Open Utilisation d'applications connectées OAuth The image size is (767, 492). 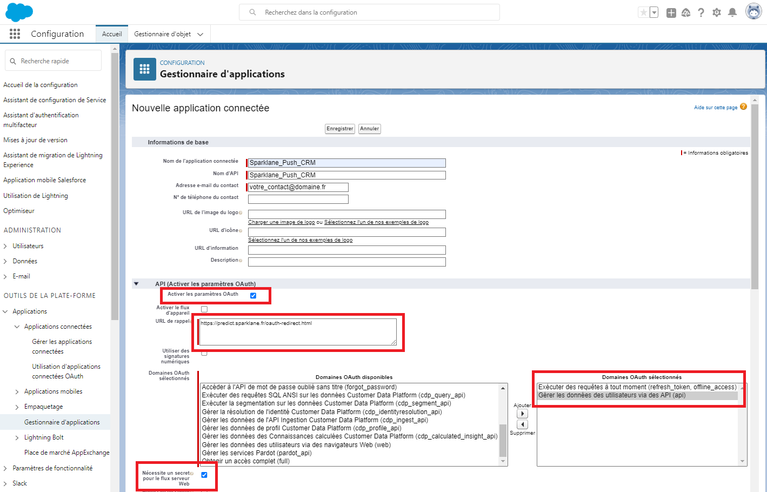(66, 371)
